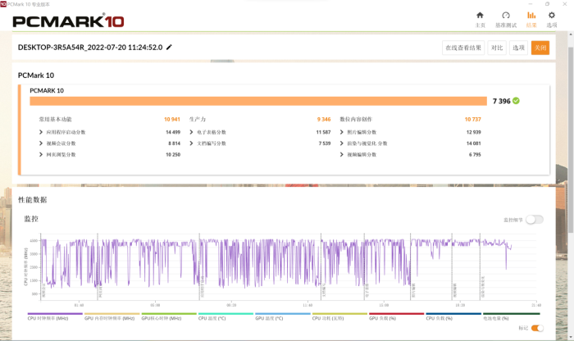Click the score value 14 499

pyautogui.click(x=173, y=132)
